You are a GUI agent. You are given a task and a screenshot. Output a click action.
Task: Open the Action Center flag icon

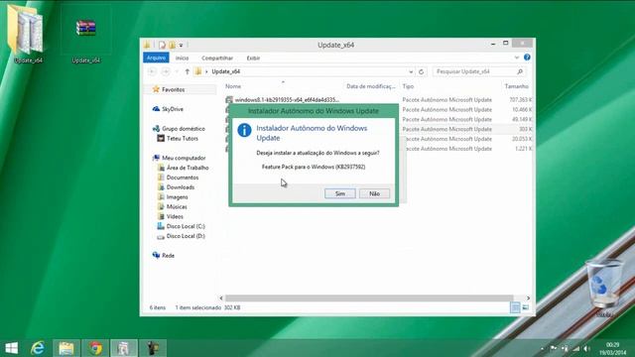[554, 348]
